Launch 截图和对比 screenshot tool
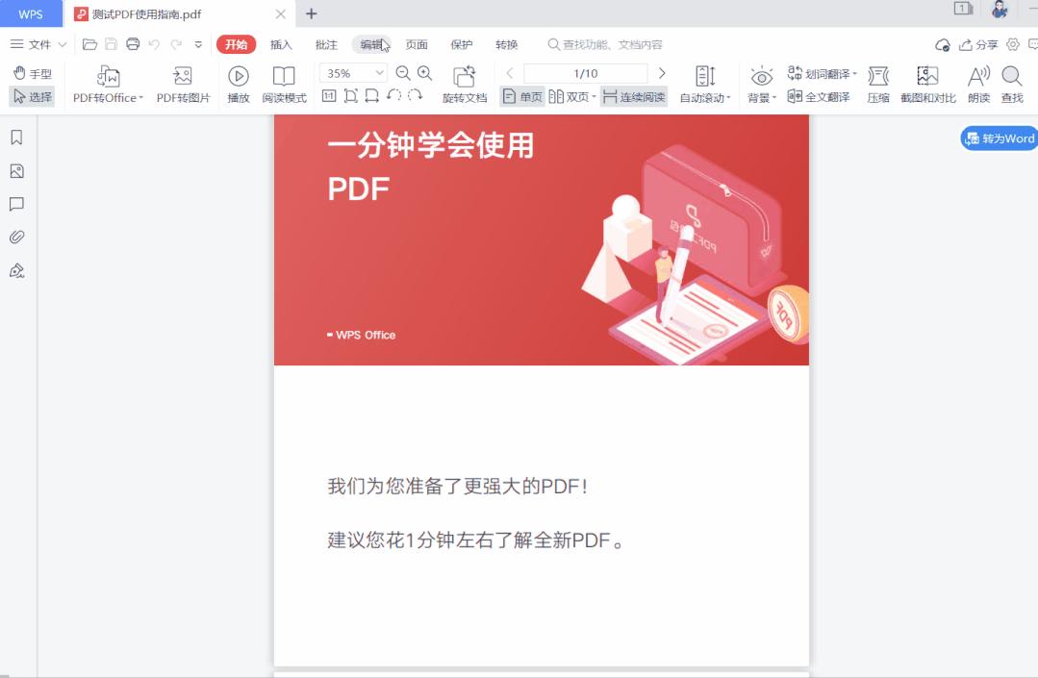 (x=926, y=85)
